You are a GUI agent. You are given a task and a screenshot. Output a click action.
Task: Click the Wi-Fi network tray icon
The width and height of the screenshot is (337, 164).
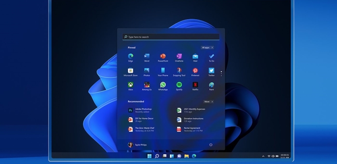[269, 156]
